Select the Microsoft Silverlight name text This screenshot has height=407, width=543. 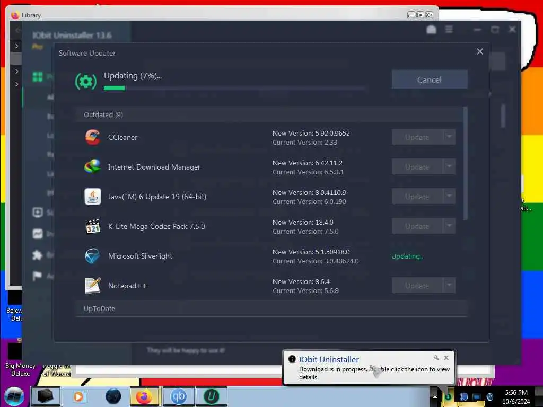[x=140, y=256]
